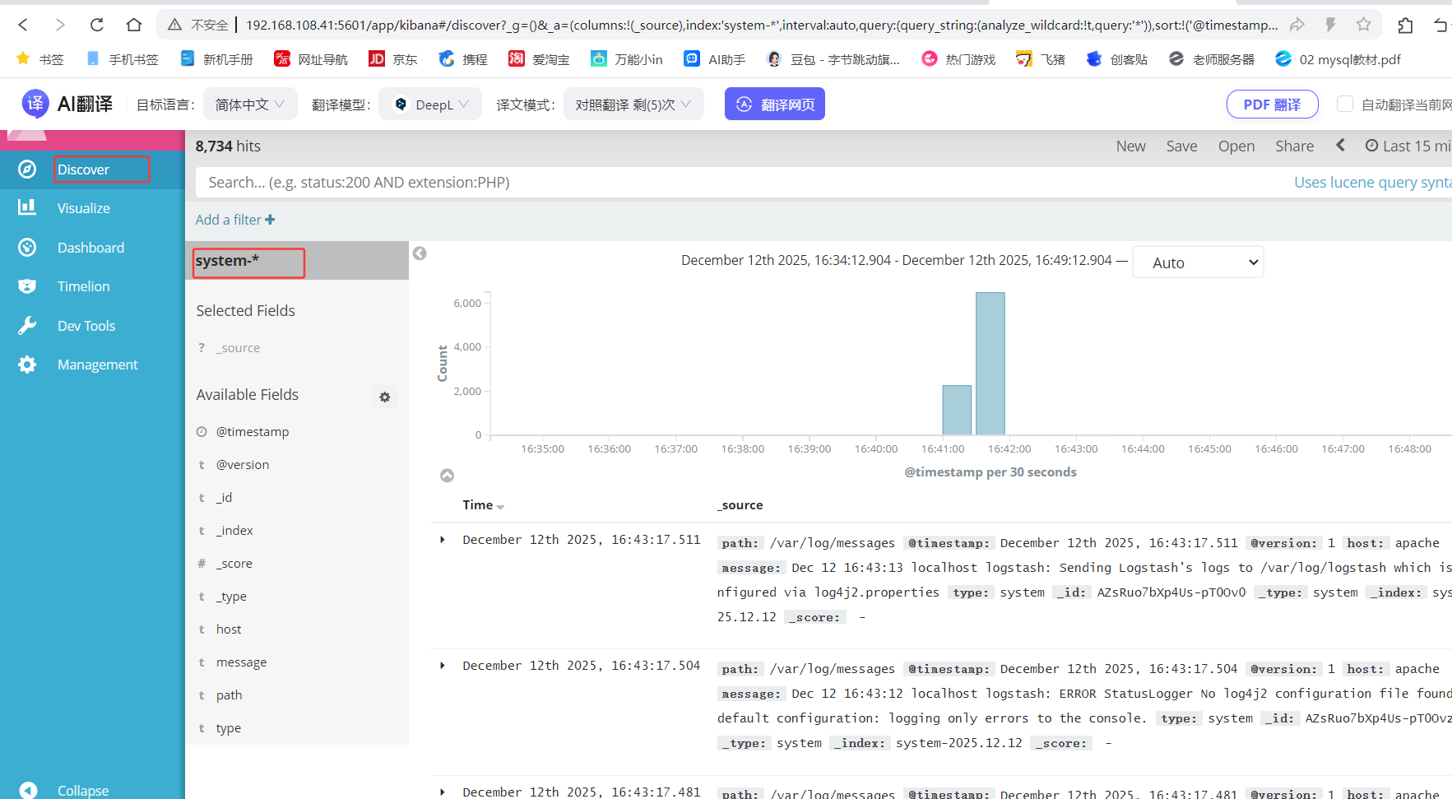
Task: Click the PDF 翻译 button
Action: 1272,105
